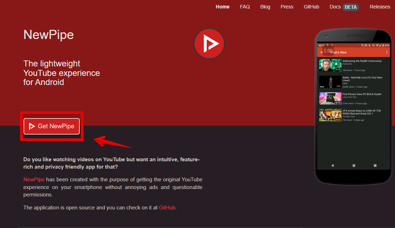
Task: Tap the Android back triangle button
Action: 332,165
